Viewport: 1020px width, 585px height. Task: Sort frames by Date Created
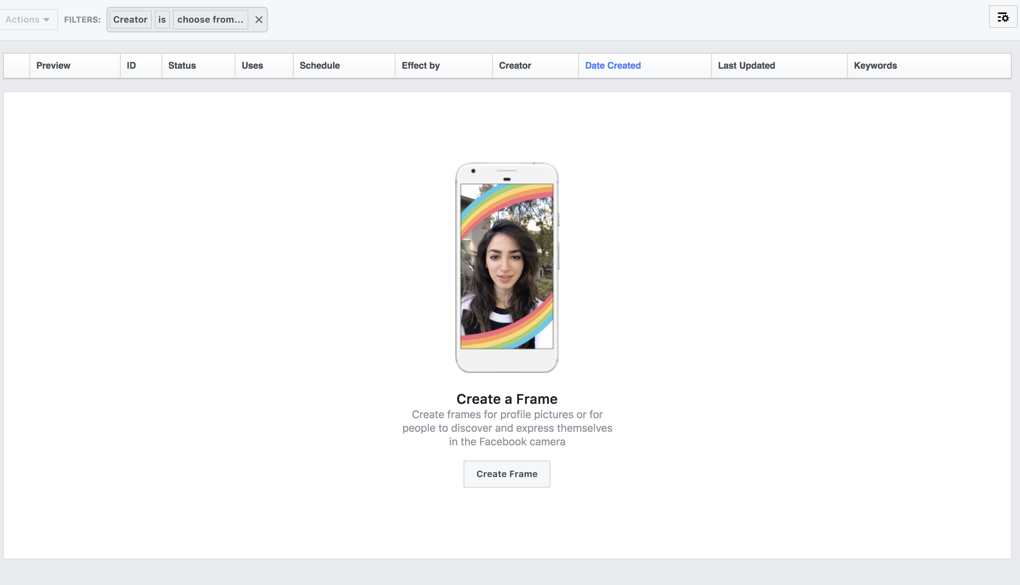(x=613, y=66)
